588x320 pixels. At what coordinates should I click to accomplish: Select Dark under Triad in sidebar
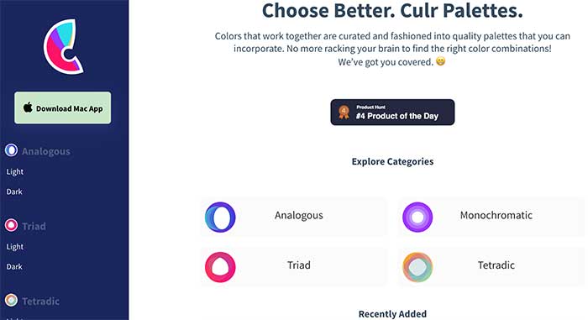tap(14, 267)
